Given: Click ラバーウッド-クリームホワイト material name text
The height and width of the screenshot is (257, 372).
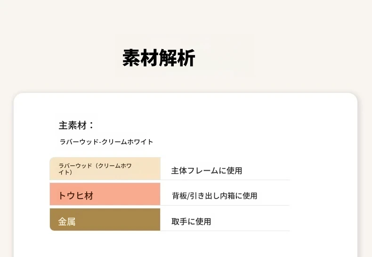Looking at the screenshot, I should click(106, 142).
